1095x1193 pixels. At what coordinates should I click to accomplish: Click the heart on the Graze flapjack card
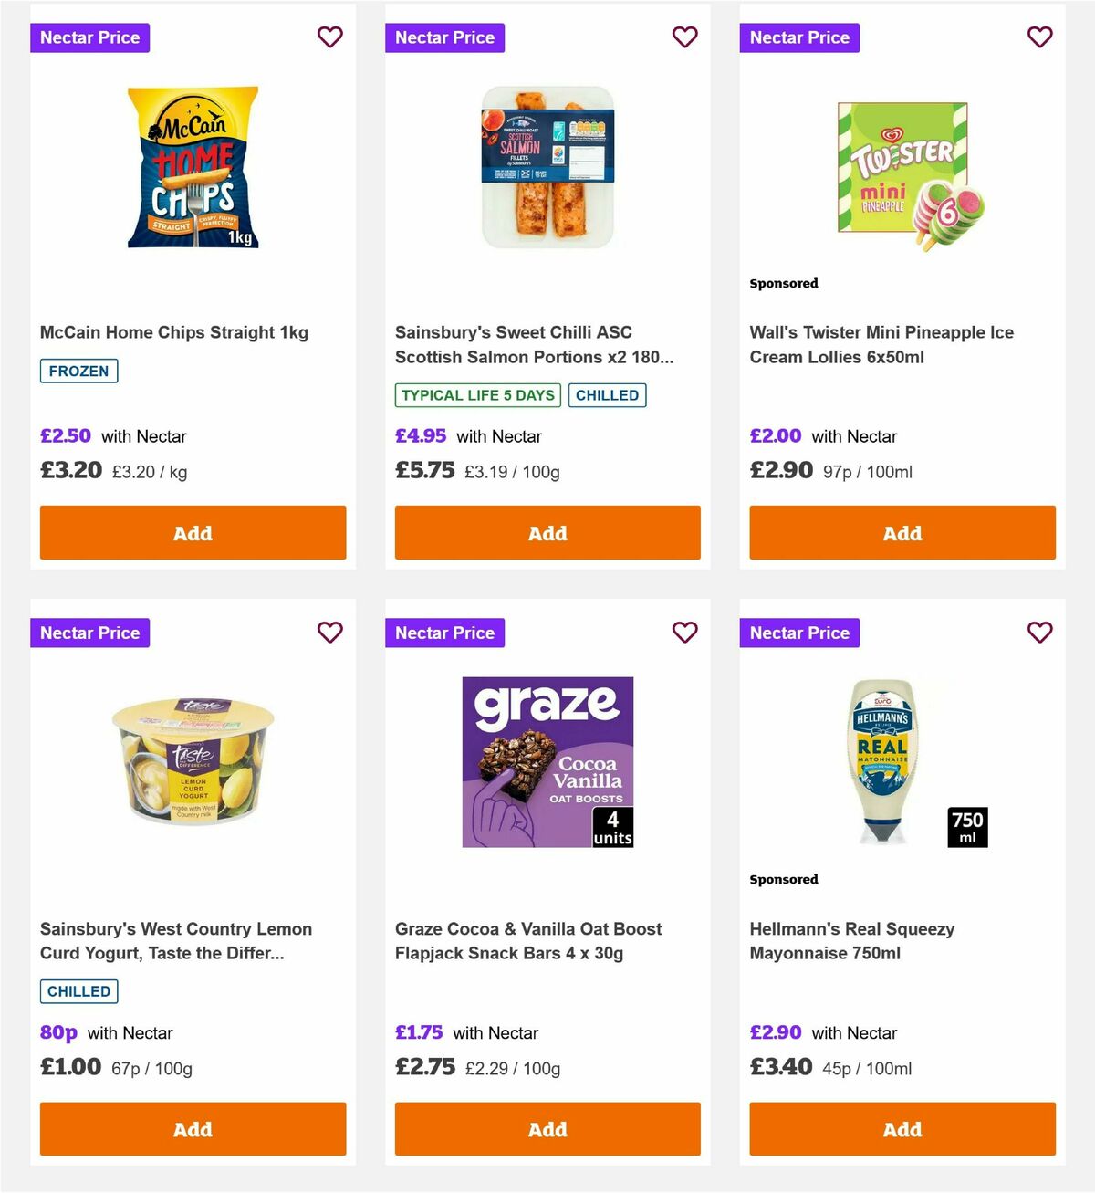[x=685, y=633]
